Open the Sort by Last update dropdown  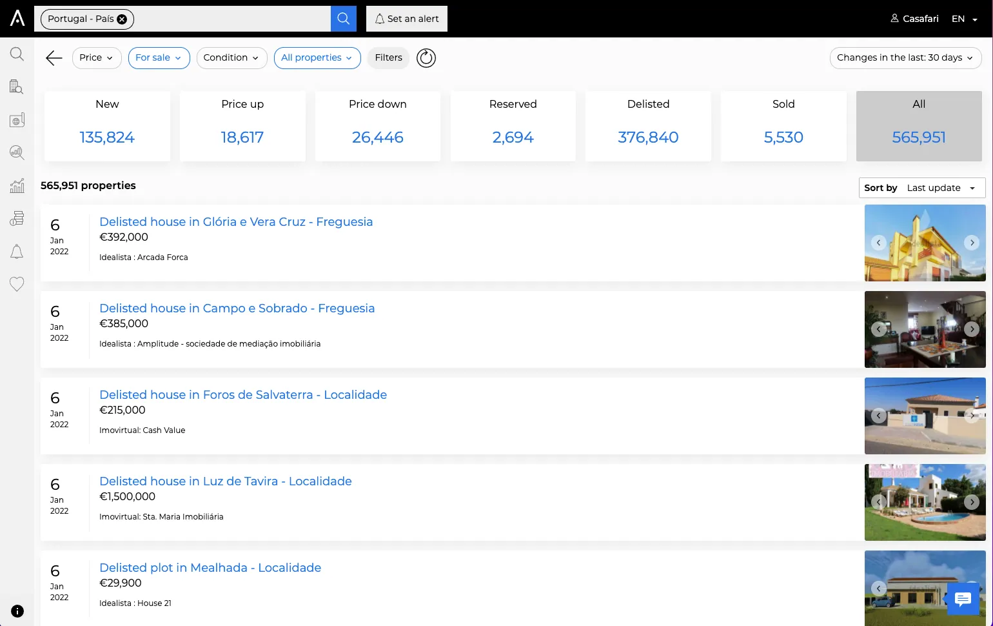click(922, 188)
